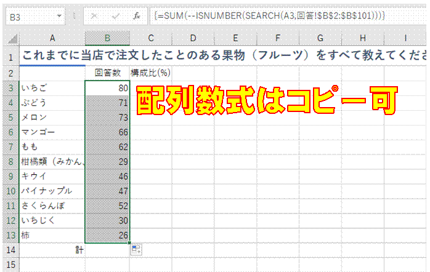Click the cell with value 62
Screen dimensions: 430x272
107,147
